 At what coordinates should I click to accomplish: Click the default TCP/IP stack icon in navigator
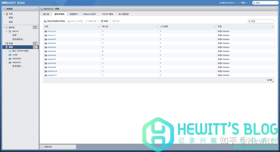tap(10, 51)
